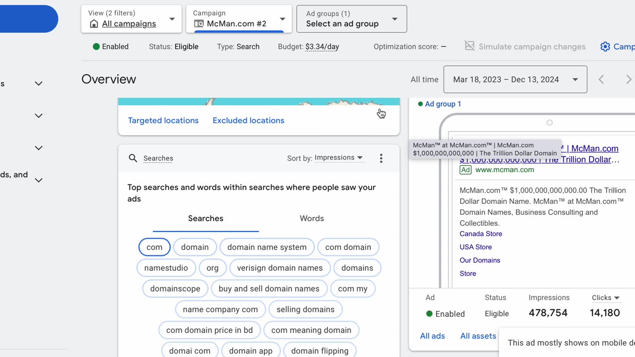Select the 'com meaning domain' chip
This screenshot has width=635, height=357.
pos(311,330)
